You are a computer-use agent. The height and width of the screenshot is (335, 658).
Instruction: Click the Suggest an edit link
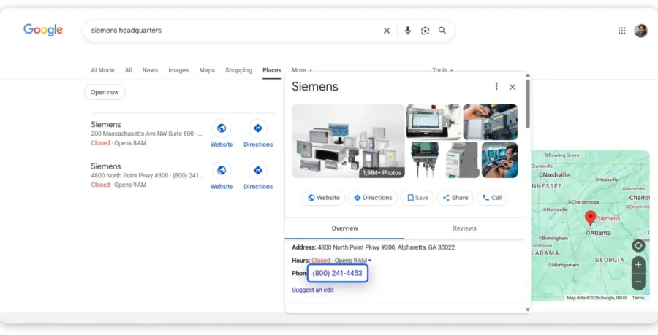(x=313, y=290)
